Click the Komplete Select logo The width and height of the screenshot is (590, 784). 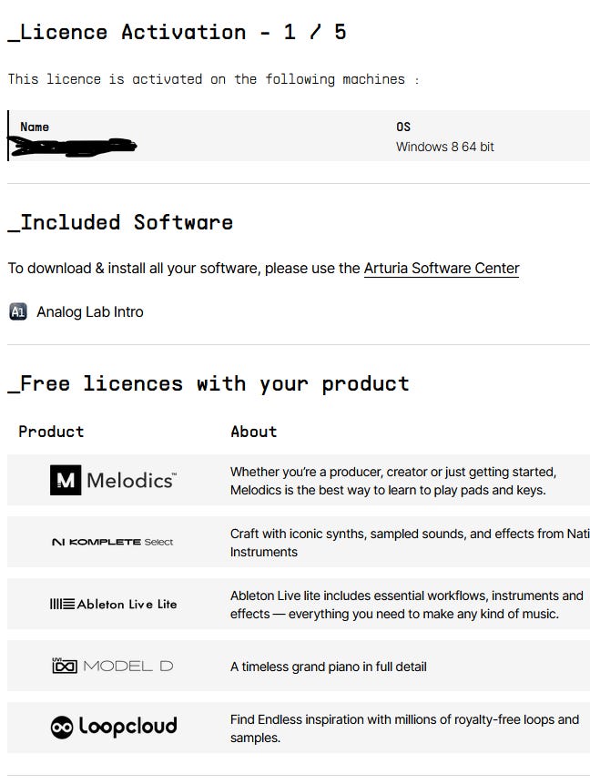click(113, 542)
